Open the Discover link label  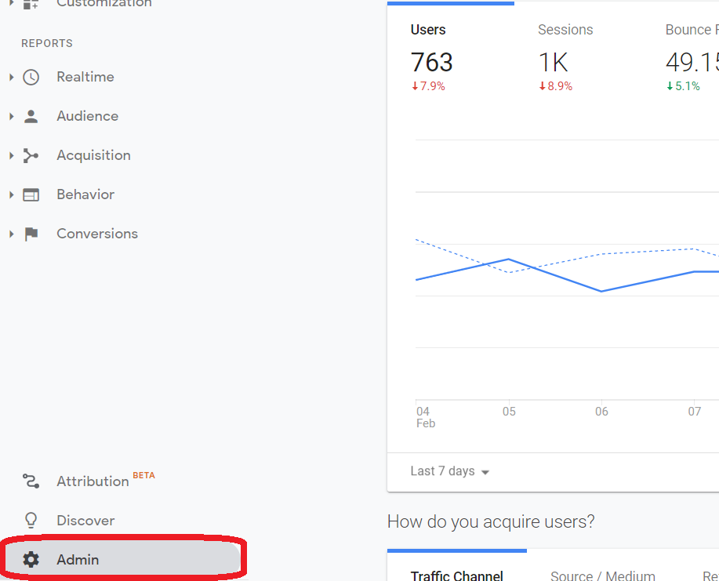85,521
